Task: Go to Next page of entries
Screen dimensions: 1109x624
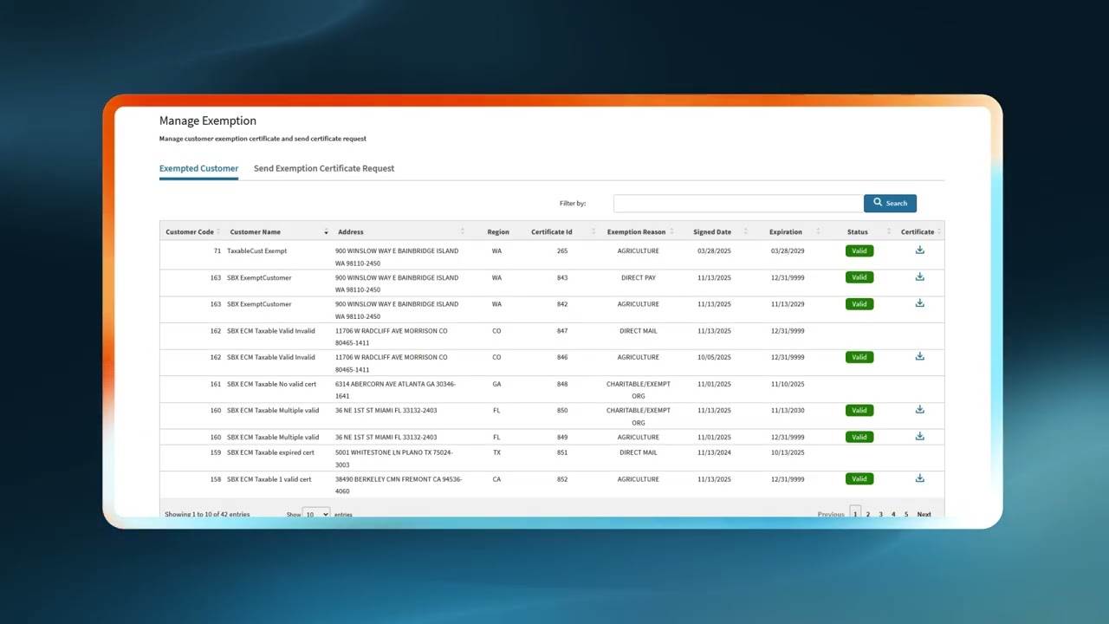Action: [x=924, y=514]
